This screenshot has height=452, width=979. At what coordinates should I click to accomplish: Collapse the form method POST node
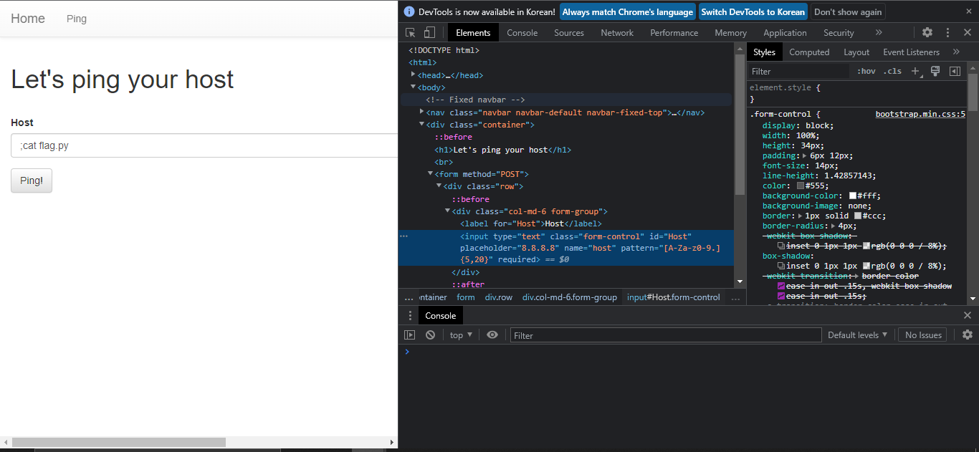431,173
